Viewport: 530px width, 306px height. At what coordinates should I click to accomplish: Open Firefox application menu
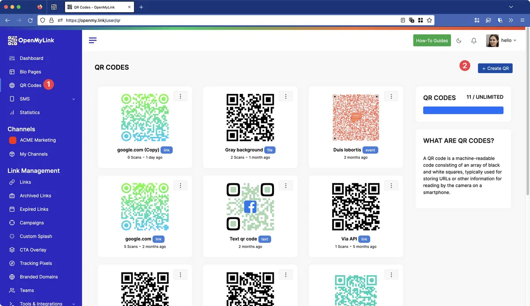(x=522, y=20)
